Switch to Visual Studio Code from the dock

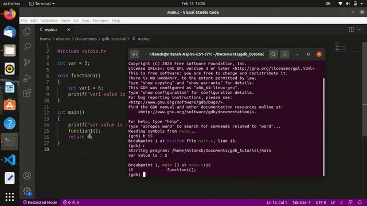[x=10, y=160]
